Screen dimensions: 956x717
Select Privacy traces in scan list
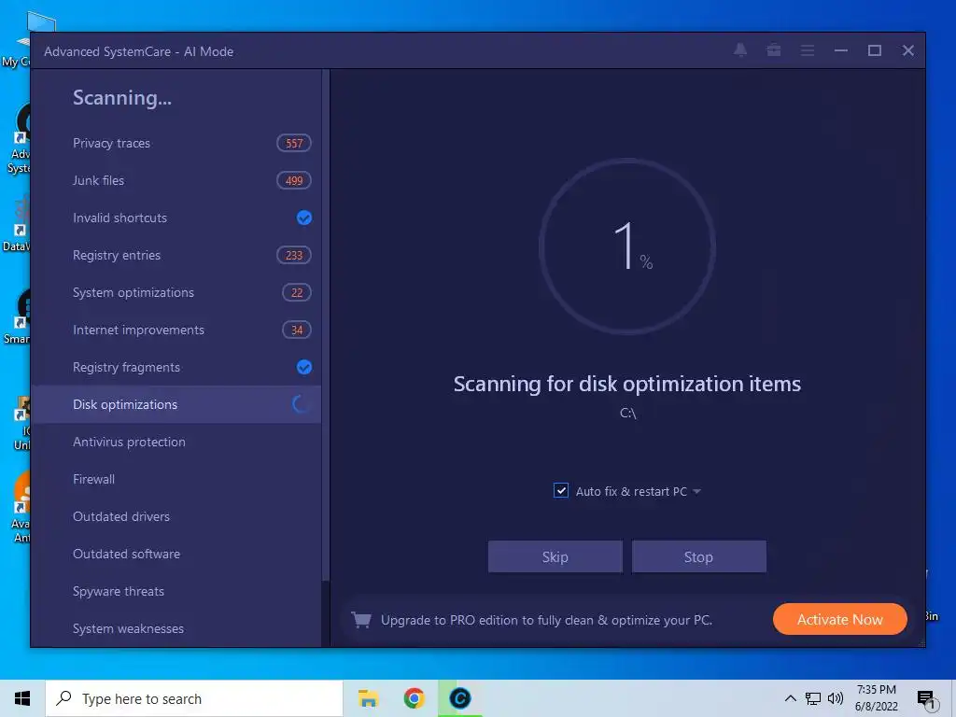176,143
